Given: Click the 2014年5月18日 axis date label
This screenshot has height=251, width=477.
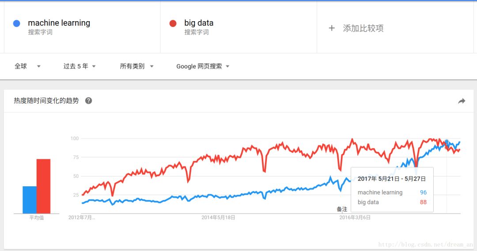Looking at the screenshot, I should 218,218.
